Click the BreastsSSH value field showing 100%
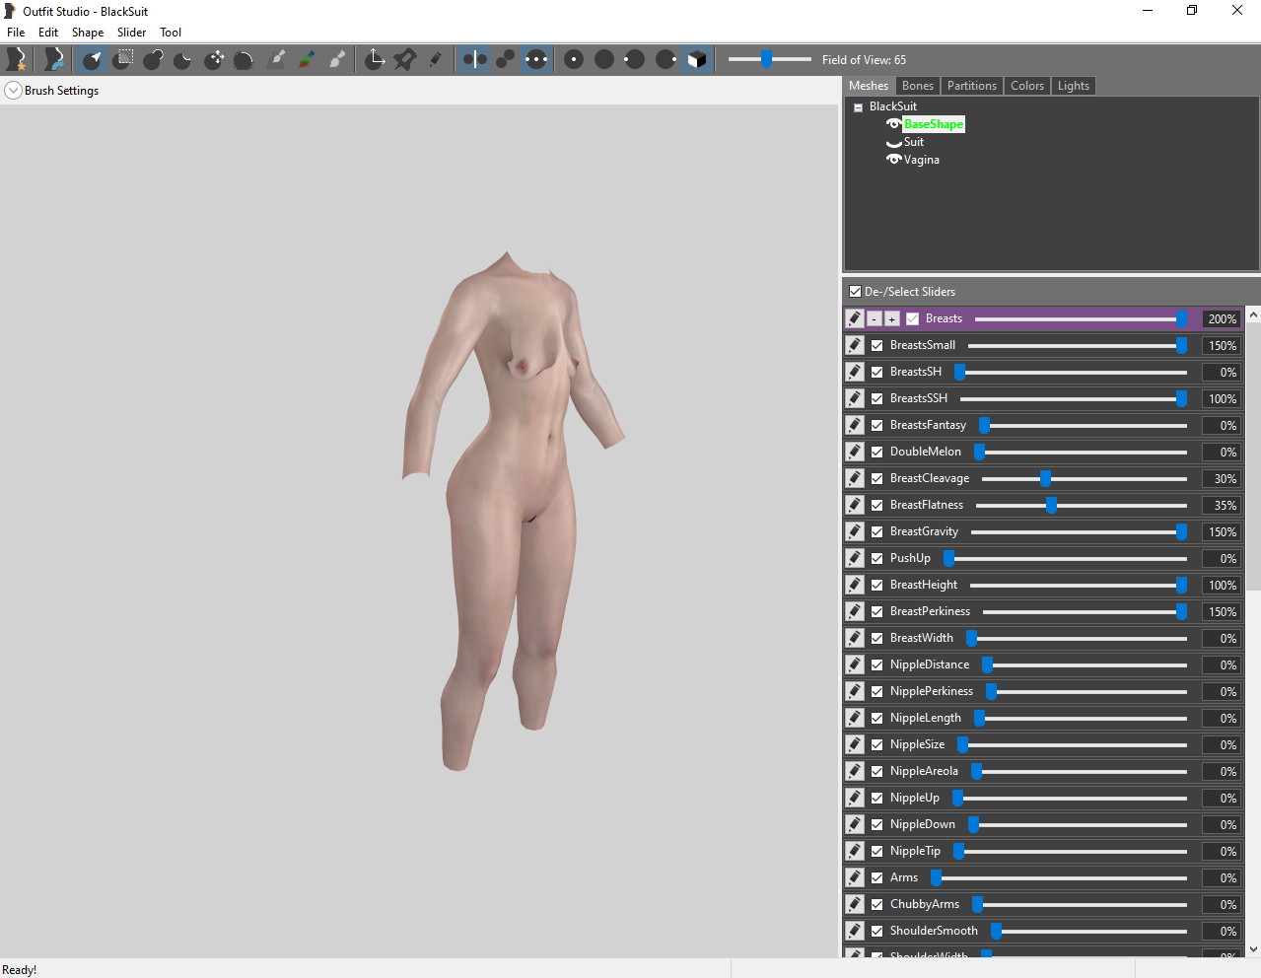The image size is (1261, 978). click(x=1221, y=398)
